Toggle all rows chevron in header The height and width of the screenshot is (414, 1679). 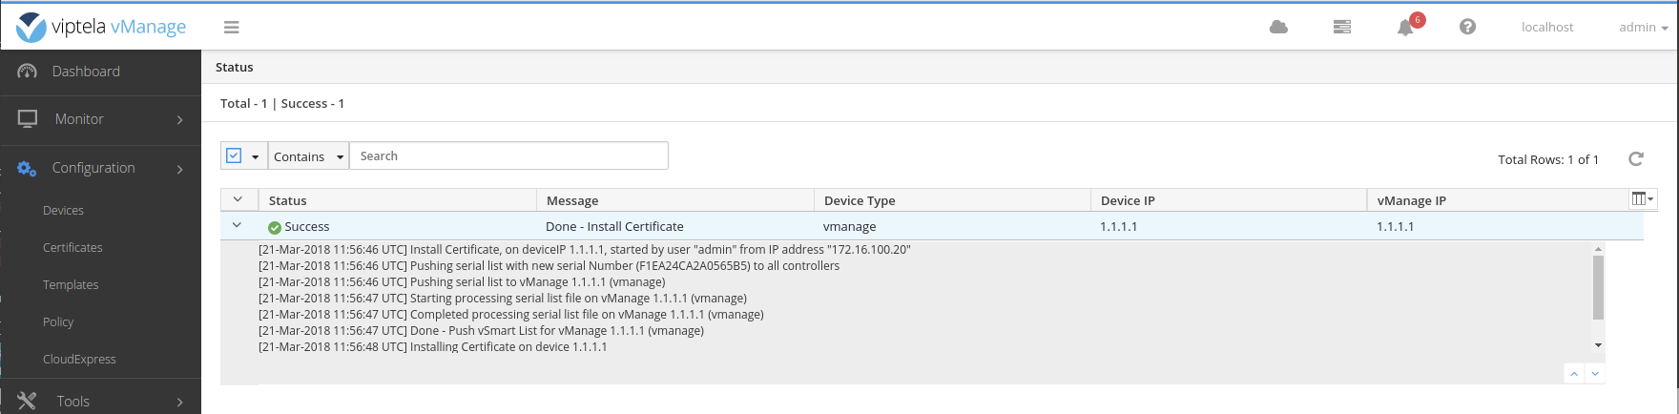pos(238,200)
